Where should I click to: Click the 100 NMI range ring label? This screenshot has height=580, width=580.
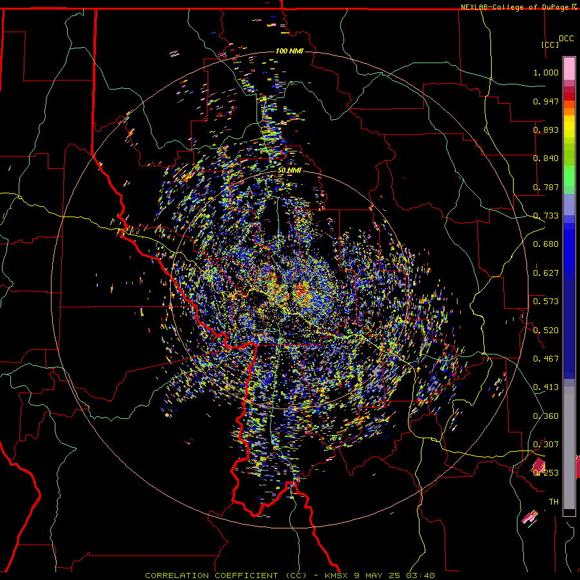(x=289, y=51)
